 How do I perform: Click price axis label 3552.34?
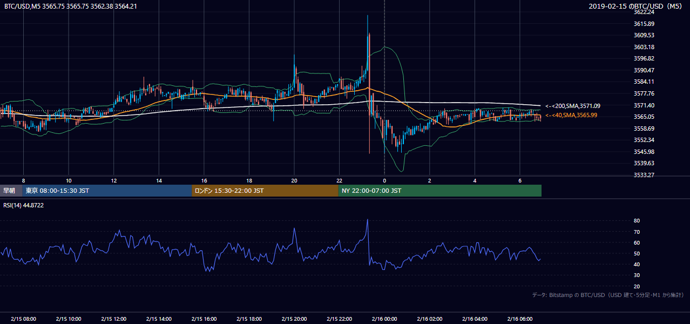(644, 140)
